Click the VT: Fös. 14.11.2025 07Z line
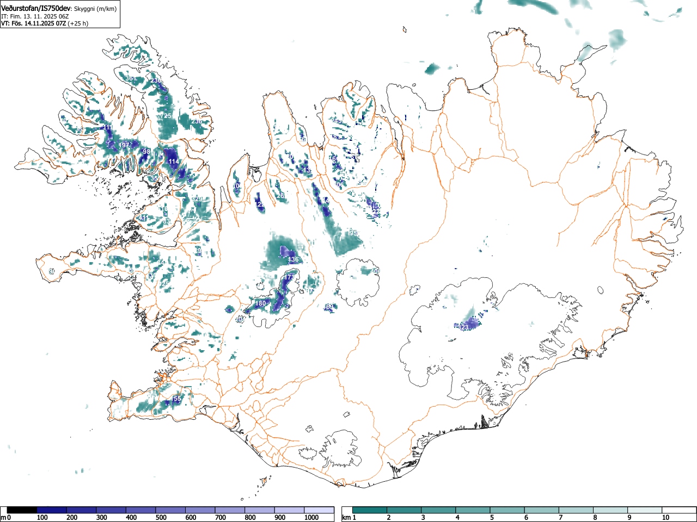Image resolution: width=697 pixels, height=522 pixels. [x=45, y=23]
